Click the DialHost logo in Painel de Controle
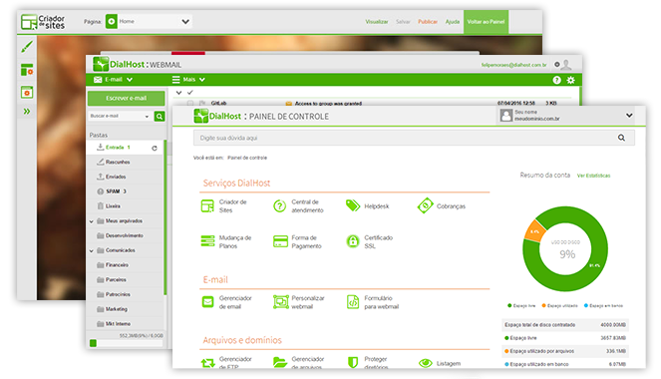661x379 pixels. pyautogui.click(x=217, y=116)
